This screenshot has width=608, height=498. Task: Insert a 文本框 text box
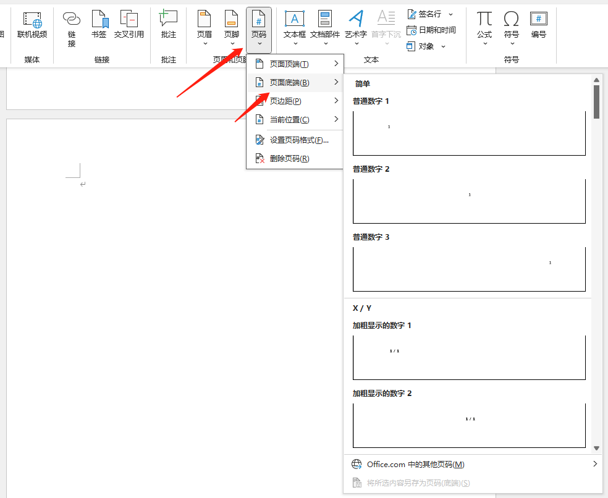pos(295,25)
